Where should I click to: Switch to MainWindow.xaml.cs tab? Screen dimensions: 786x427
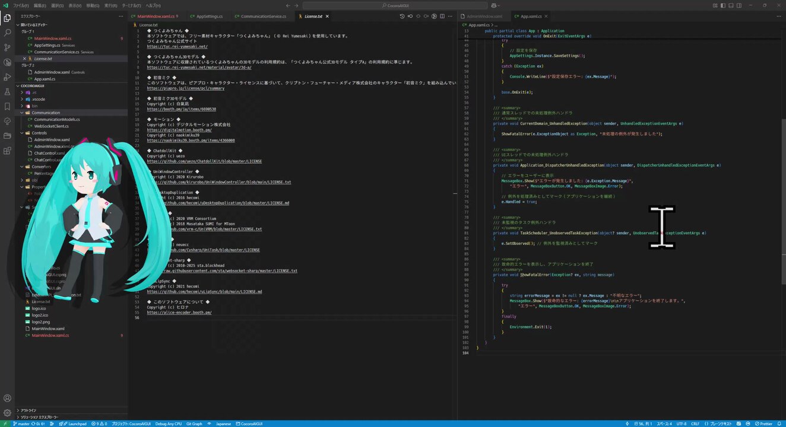(156, 17)
